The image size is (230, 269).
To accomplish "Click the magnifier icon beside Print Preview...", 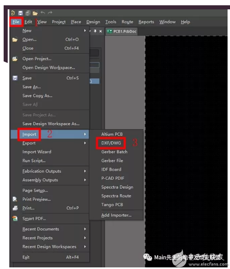I will point(15,199).
